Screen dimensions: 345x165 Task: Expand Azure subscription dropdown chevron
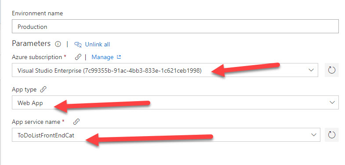pyautogui.click(x=311, y=70)
